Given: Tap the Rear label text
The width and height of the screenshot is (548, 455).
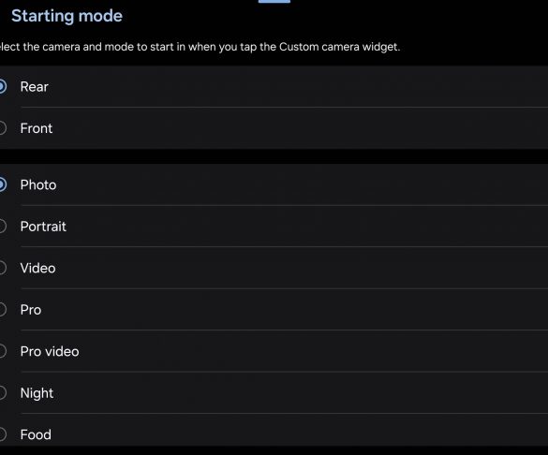Looking at the screenshot, I should point(35,87).
